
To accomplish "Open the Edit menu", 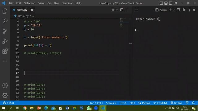I will (19, 3).
